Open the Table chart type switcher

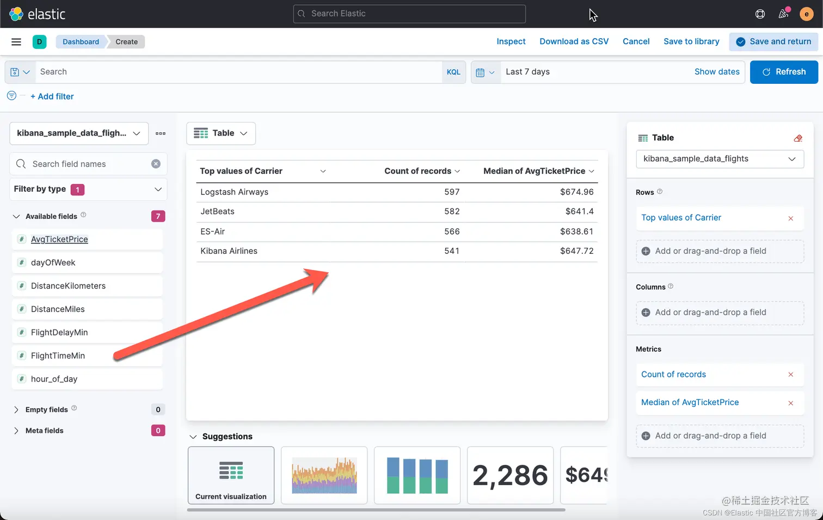click(x=221, y=133)
